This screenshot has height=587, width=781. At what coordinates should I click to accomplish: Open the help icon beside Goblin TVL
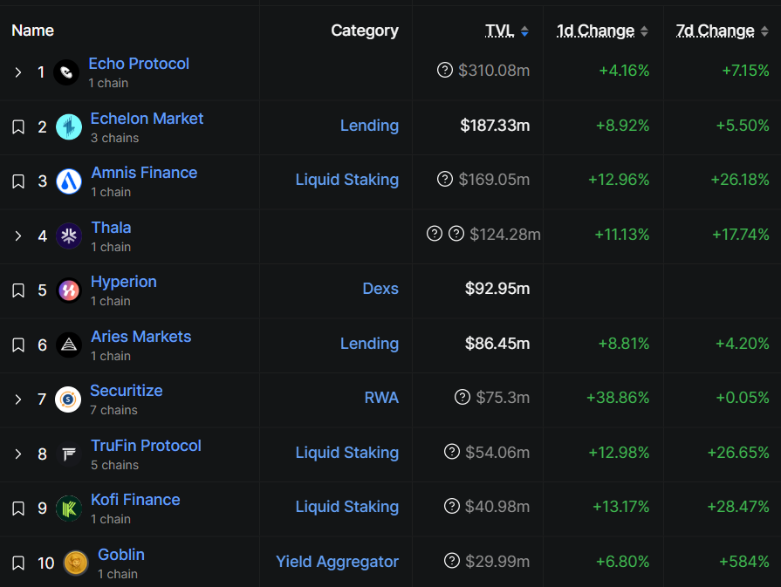point(452,561)
